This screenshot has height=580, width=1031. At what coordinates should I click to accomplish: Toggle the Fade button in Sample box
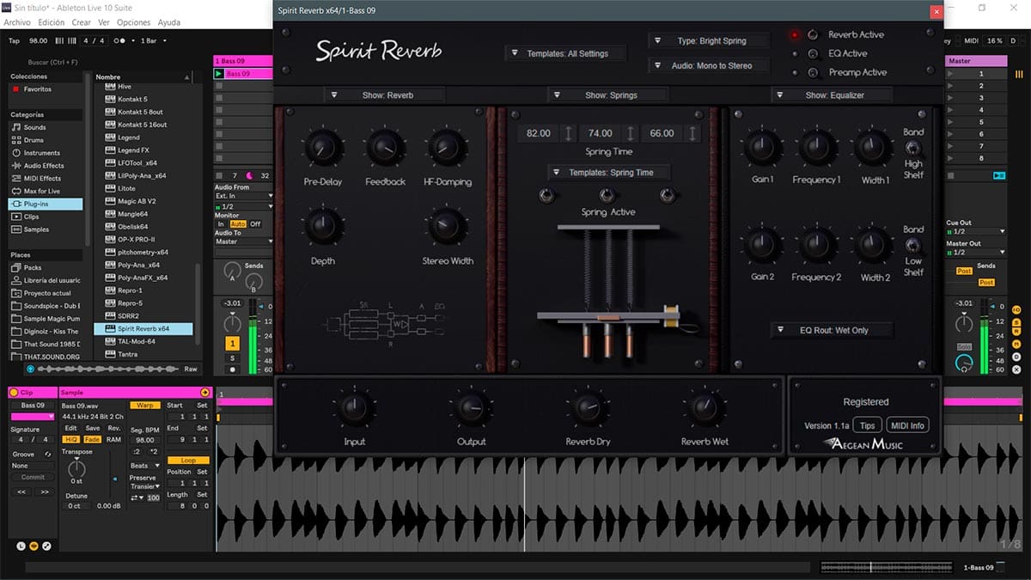pyautogui.click(x=93, y=439)
